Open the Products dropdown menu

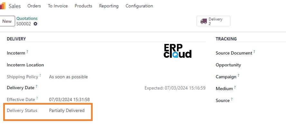pos(83,6)
